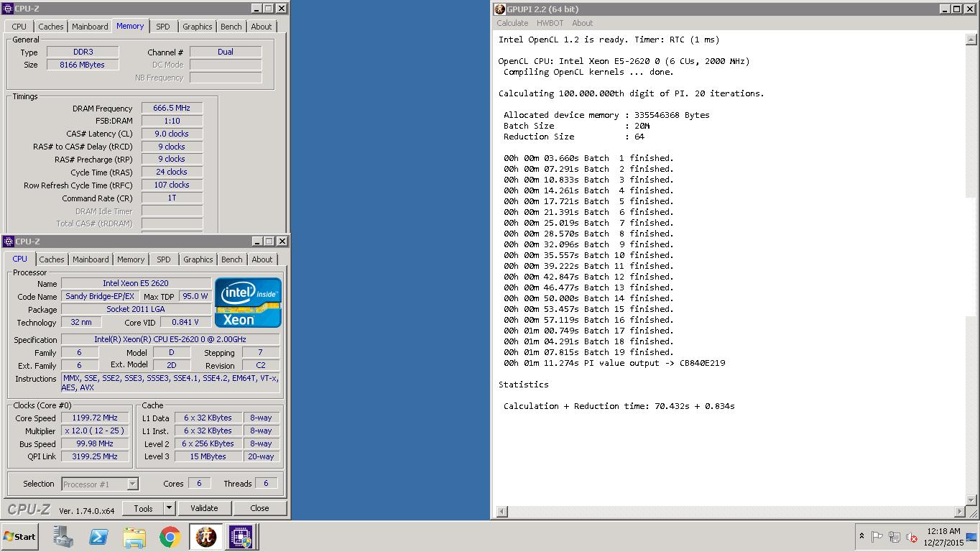Select Mainboard tab in top CPU-Z window
The image size is (980, 552).
coord(90,27)
